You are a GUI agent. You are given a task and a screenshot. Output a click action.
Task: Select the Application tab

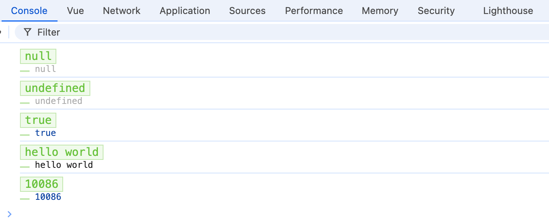point(185,11)
